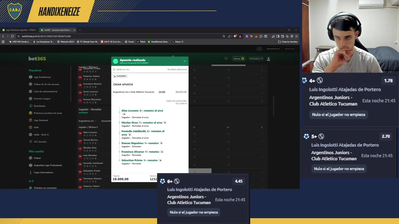Click substitute icon beside Sebastian Prieto selection
The image size is (399, 224).
[x=160, y=160]
